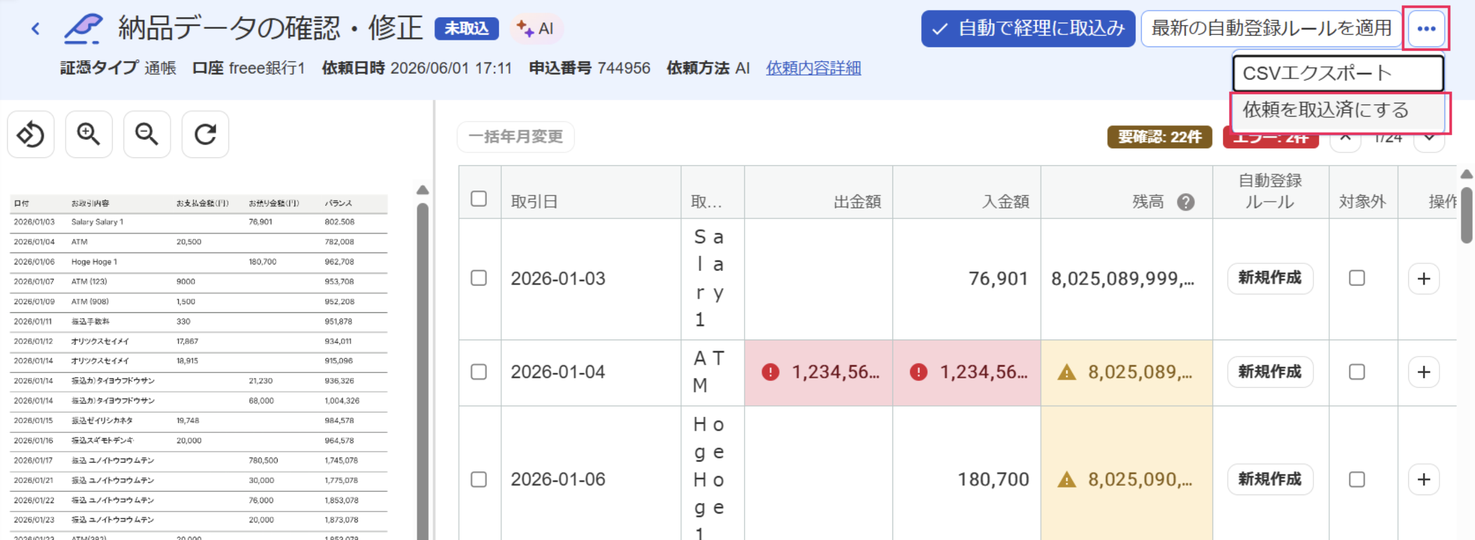Select the 2026-01-04 row checkbox
This screenshot has width=1475, height=540.
[x=479, y=372]
